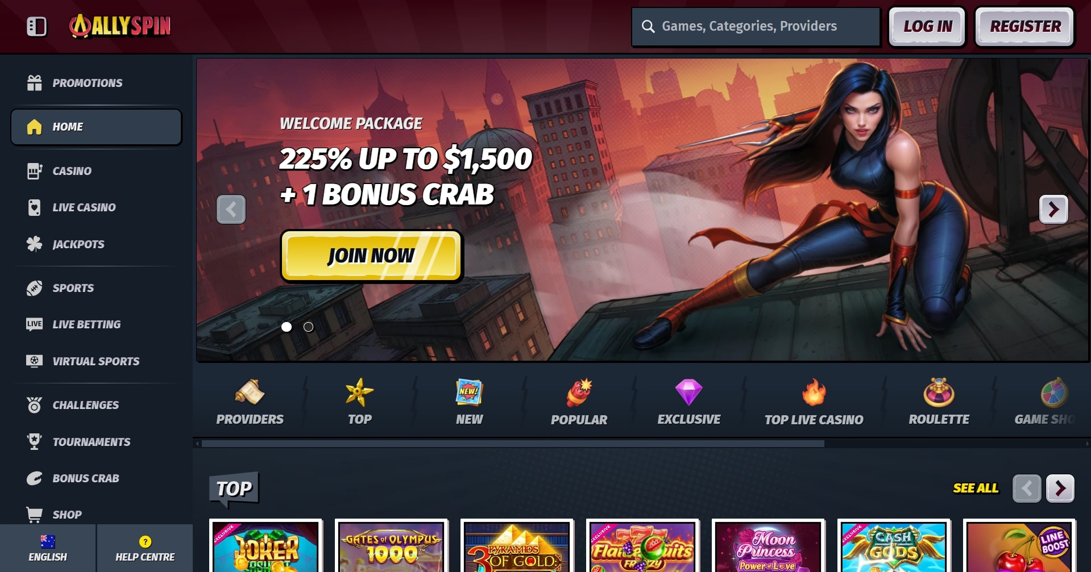
Task: Open Promotions via the gift icon
Action: pyautogui.click(x=35, y=83)
